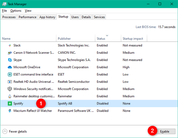178x138 pixels.
Task: Click Spotify AB publisher cell
Action: click(x=65, y=103)
